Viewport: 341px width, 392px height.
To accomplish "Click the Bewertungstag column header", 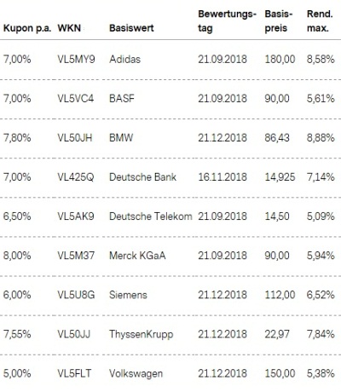I will tap(227, 21).
